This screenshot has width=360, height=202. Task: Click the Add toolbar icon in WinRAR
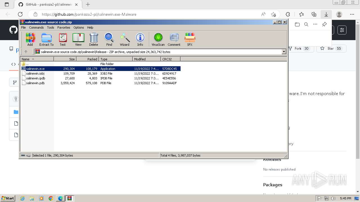[30, 39]
